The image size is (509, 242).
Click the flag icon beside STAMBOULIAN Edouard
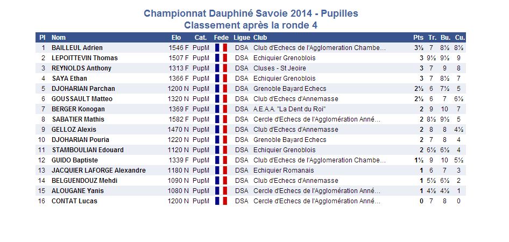click(221, 150)
